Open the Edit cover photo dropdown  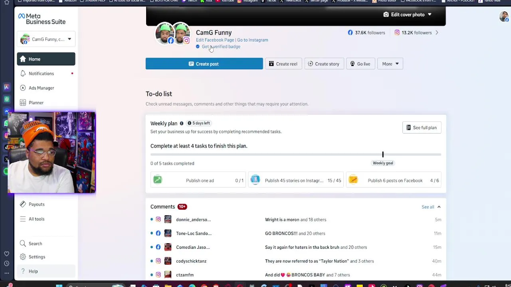tap(407, 14)
